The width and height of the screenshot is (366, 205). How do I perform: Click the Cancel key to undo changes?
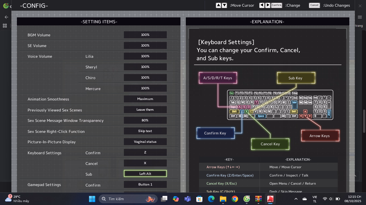[314, 5]
